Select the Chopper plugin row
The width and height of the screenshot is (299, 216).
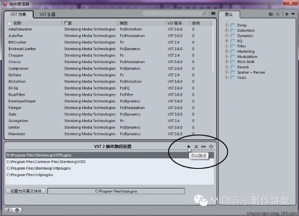tap(109, 55)
